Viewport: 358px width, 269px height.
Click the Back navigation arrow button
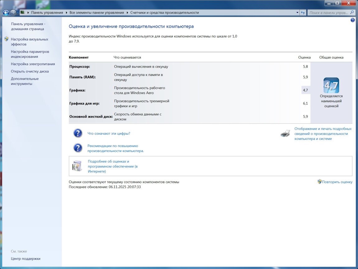click(x=6, y=13)
